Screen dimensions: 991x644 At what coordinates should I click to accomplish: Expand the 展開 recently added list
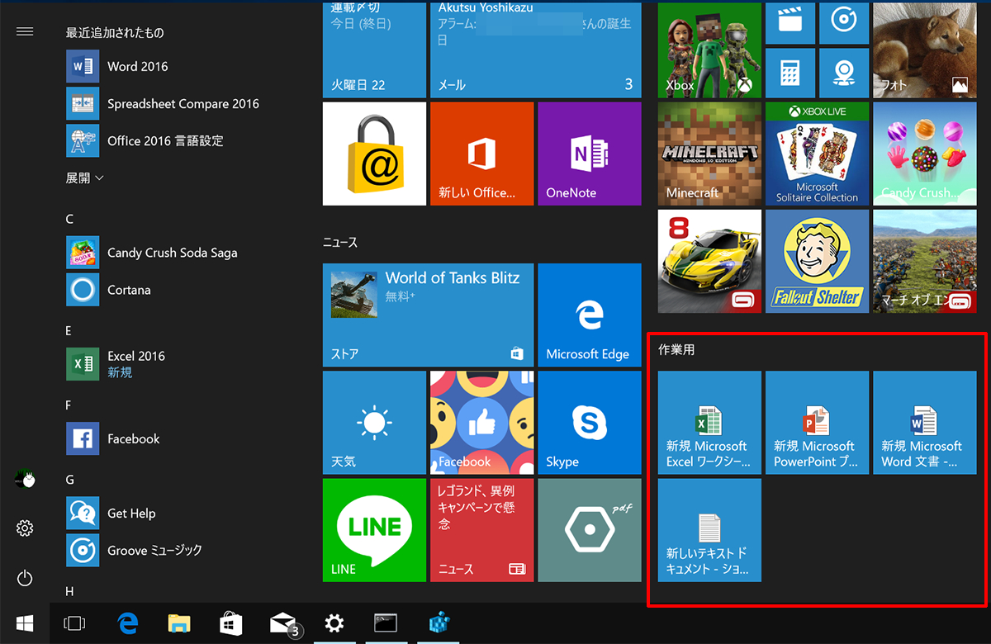tap(85, 178)
